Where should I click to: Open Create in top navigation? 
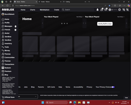pos(57,10)
